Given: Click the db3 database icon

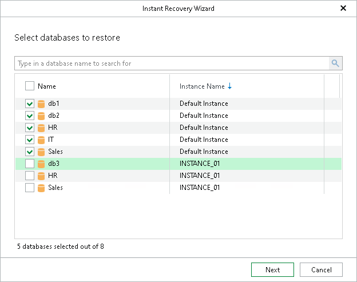Looking at the screenshot, I should [x=41, y=164].
